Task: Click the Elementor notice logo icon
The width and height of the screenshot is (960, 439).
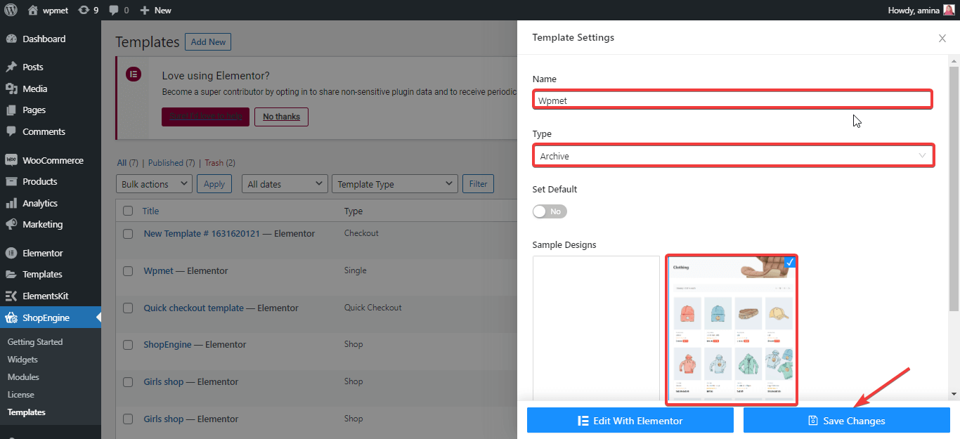Action: [133, 74]
